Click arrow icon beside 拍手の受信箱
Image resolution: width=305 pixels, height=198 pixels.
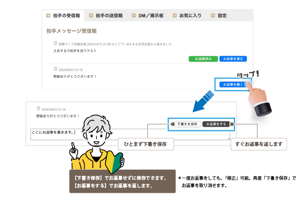click(48, 15)
